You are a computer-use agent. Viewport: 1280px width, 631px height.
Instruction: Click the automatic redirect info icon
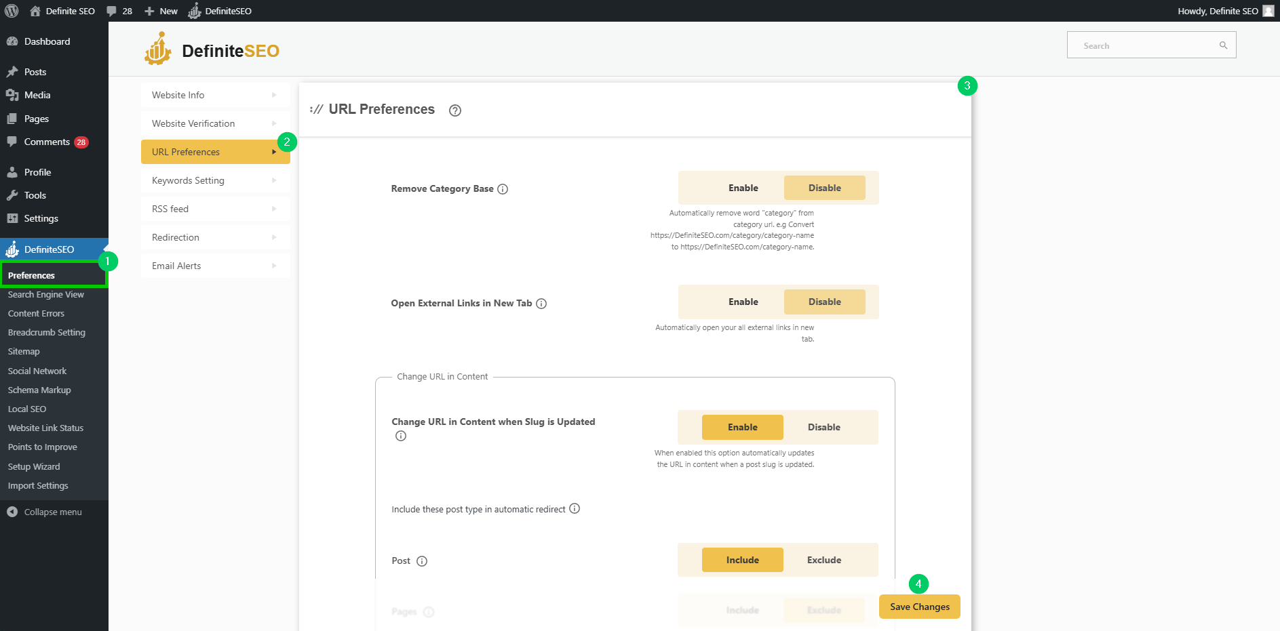coord(575,508)
